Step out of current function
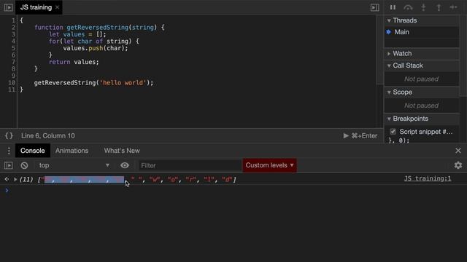467x262 pixels. [x=439, y=7]
